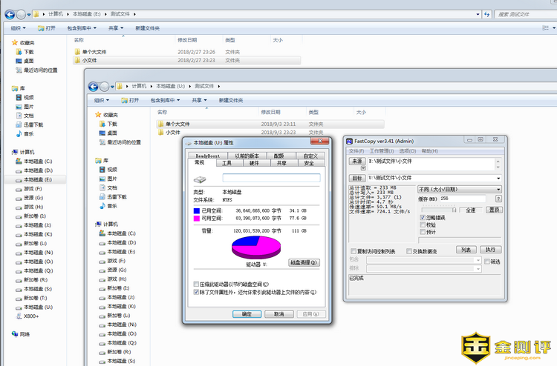Image resolution: width=557 pixels, height=366 pixels.
Task: Open the 单个大文件 folder in the U: drive window
Action: point(177,124)
